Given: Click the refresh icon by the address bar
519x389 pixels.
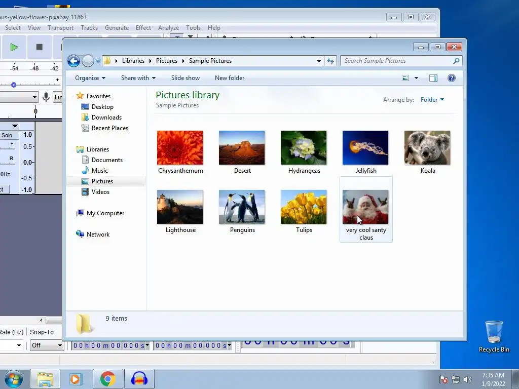Looking at the screenshot, I should pos(330,61).
